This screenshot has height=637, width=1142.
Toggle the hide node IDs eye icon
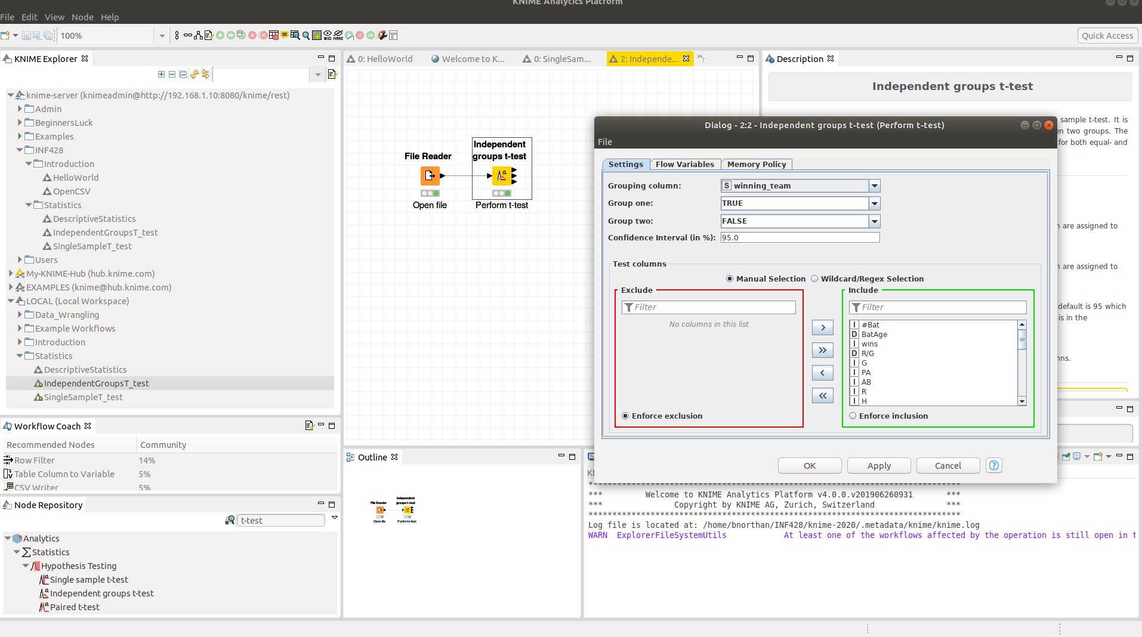(x=328, y=36)
